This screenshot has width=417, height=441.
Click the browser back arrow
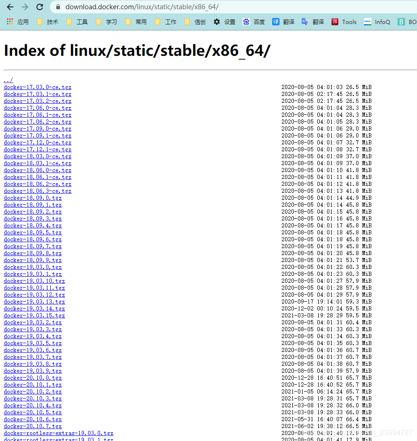click(x=10, y=7)
